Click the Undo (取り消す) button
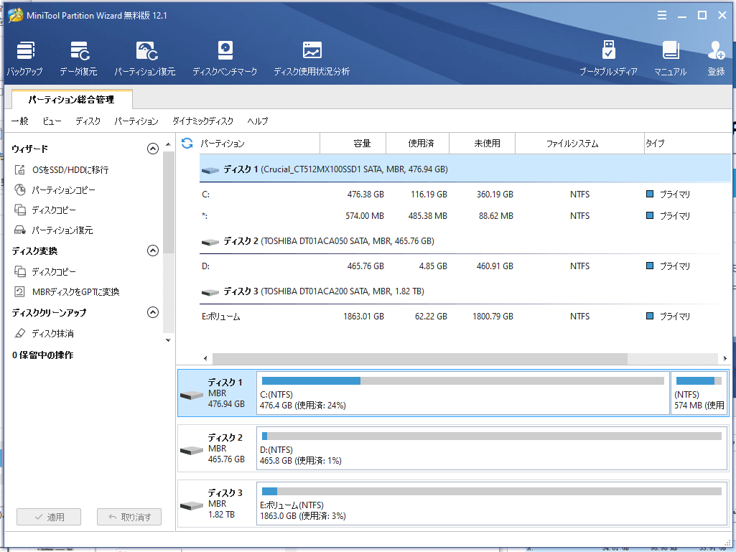The width and height of the screenshot is (736, 552). (129, 517)
